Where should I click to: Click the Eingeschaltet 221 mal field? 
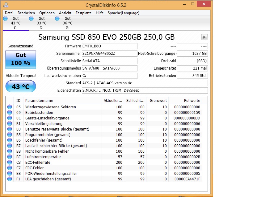point(192,68)
